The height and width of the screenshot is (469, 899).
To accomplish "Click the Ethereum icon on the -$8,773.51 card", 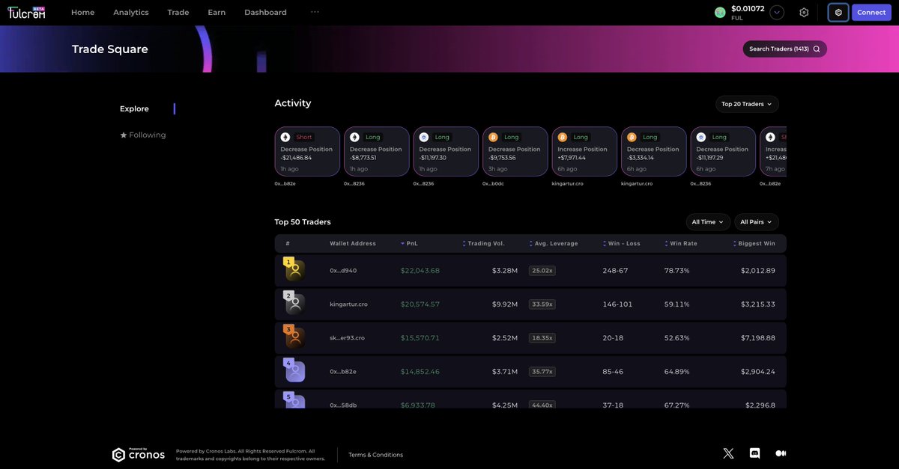I will click(354, 137).
